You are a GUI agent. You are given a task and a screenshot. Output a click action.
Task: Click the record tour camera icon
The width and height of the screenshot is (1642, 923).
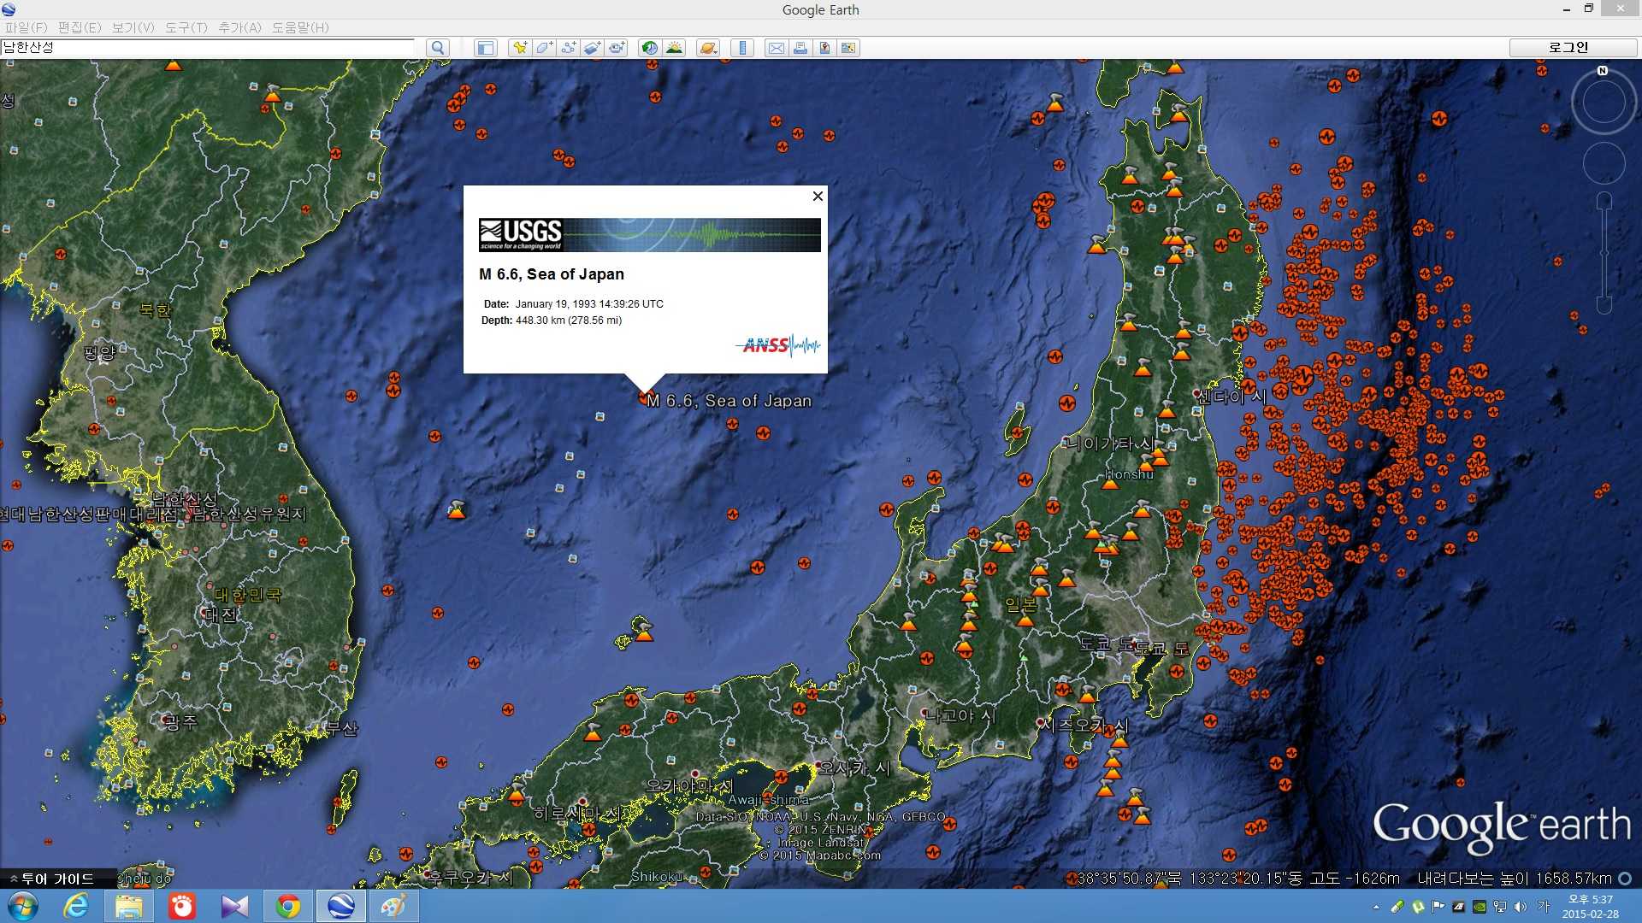[x=617, y=48]
